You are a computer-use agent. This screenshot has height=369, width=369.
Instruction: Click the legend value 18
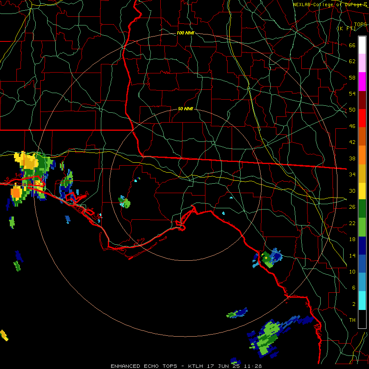(352, 239)
